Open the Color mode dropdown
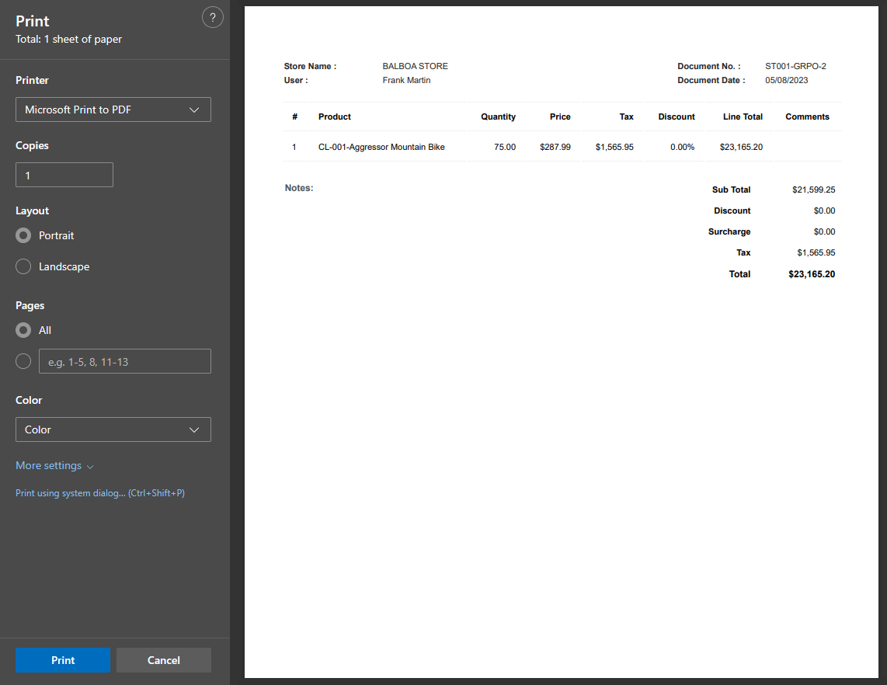Image resolution: width=887 pixels, height=685 pixels. (x=113, y=429)
